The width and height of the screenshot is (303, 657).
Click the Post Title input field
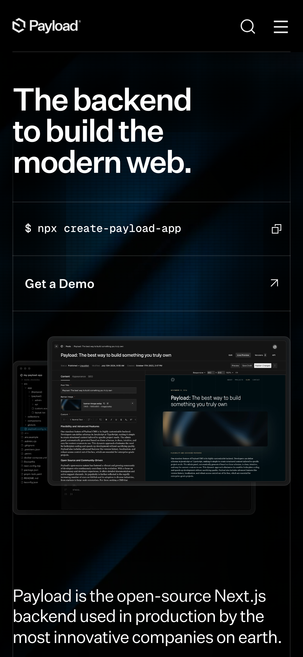pos(98,390)
